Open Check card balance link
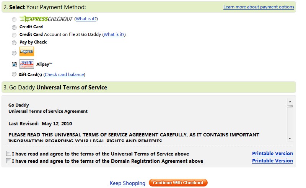 click(64, 75)
